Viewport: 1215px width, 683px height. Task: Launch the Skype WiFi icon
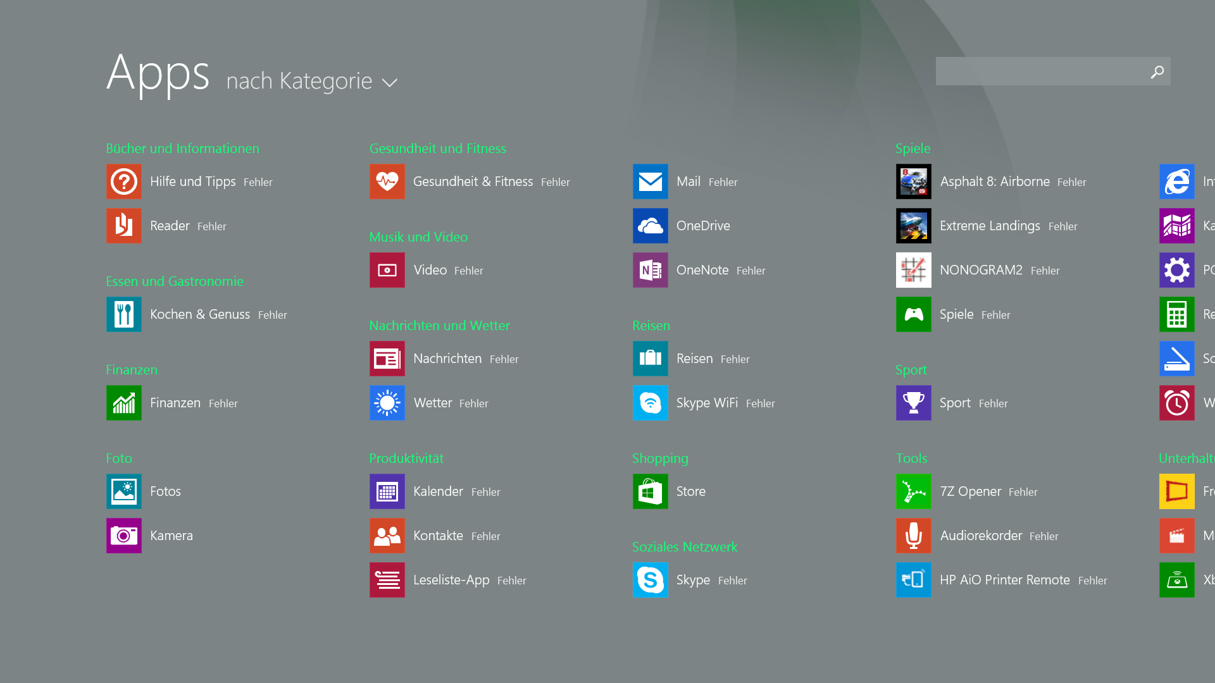[650, 403]
